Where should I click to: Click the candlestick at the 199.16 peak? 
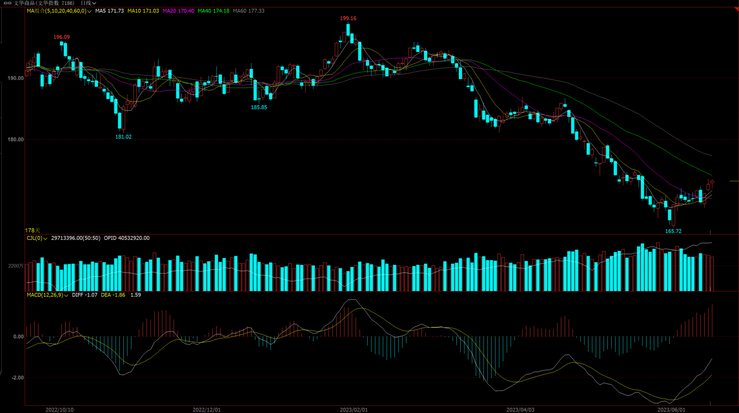pos(348,29)
